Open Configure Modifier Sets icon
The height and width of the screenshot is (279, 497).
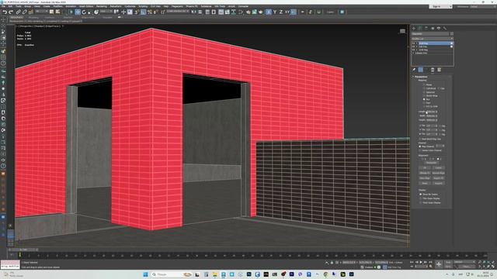pos(439,70)
